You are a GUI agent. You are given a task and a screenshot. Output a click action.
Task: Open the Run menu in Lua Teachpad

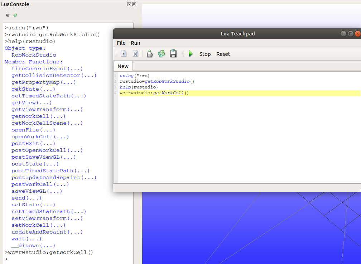135,43
